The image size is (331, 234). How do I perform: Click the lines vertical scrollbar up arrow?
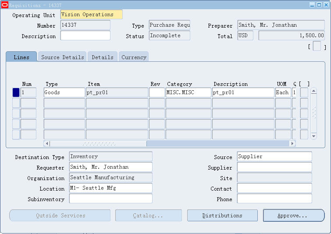[314, 91]
